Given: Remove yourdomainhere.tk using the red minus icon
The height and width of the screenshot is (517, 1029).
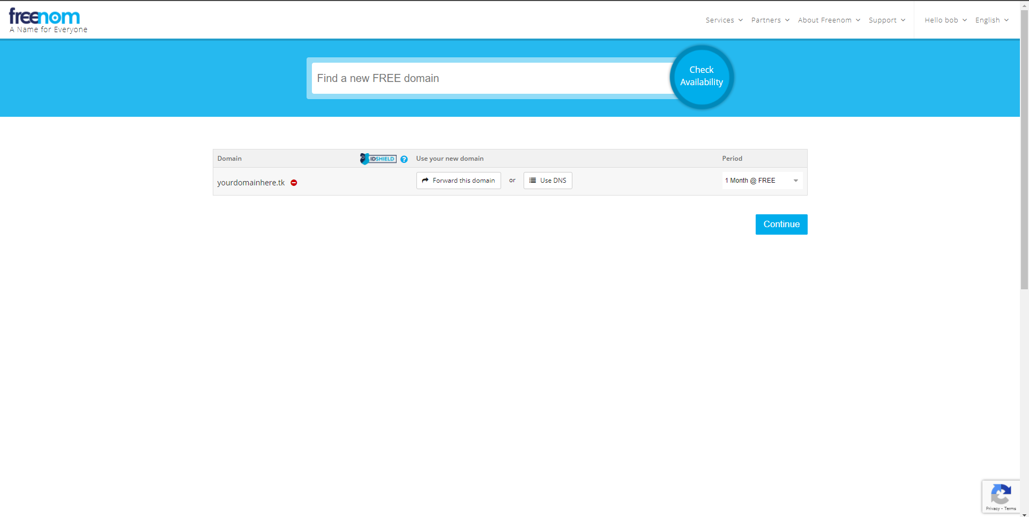Looking at the screenshot, I should click(294, 183).
